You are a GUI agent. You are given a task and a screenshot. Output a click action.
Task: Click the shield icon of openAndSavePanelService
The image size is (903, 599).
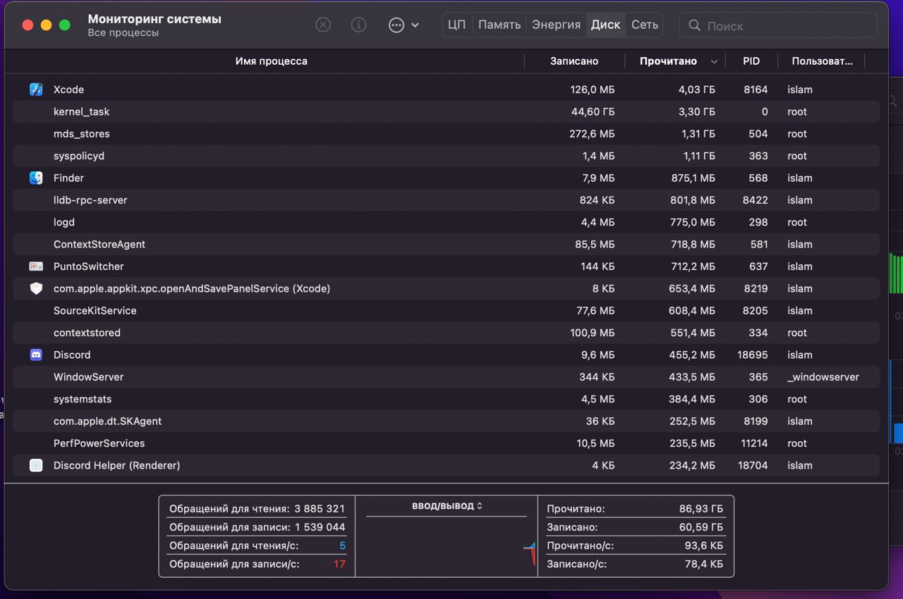point(36,288)
